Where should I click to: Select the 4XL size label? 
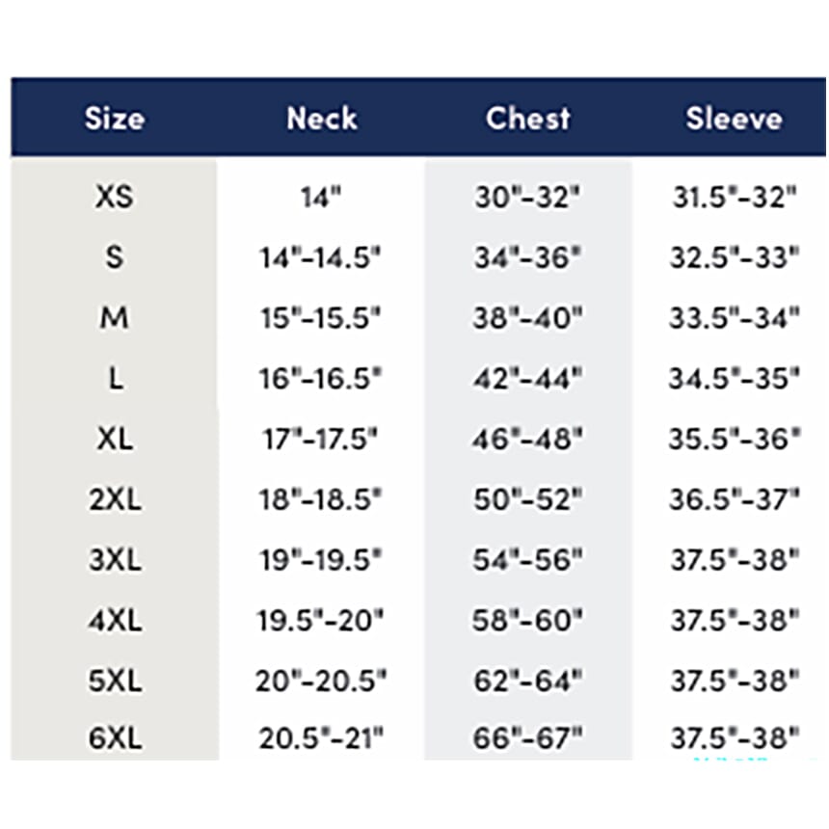pyautogui.click(x=115, y=620)
